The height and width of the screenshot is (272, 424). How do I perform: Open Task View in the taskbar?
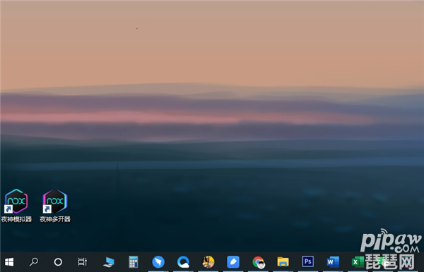[x=83, y=261]
